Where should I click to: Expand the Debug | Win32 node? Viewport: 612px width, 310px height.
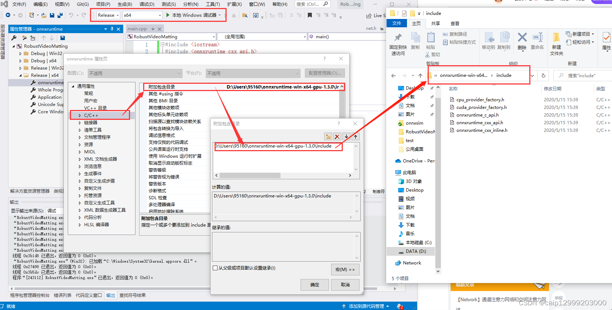point(20,54)
